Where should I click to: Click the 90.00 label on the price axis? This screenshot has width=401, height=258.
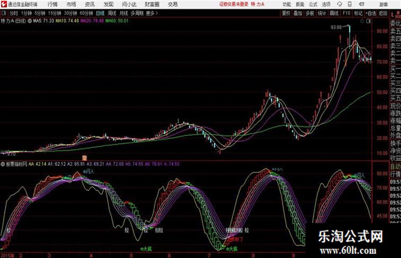pos(382,31)
